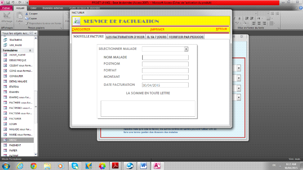Open the DETAIL MALADE form

point(17,81)
